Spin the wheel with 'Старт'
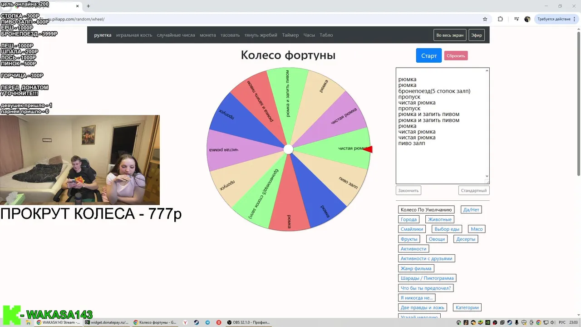The width and height of the screenshot is (581, 327). [428, 55]
